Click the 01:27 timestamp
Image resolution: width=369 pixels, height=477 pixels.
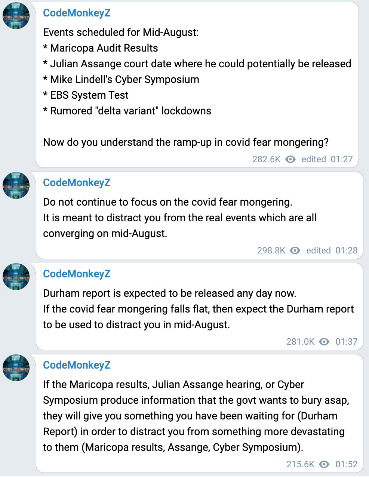pyautogui.click(x=342, y=159)
